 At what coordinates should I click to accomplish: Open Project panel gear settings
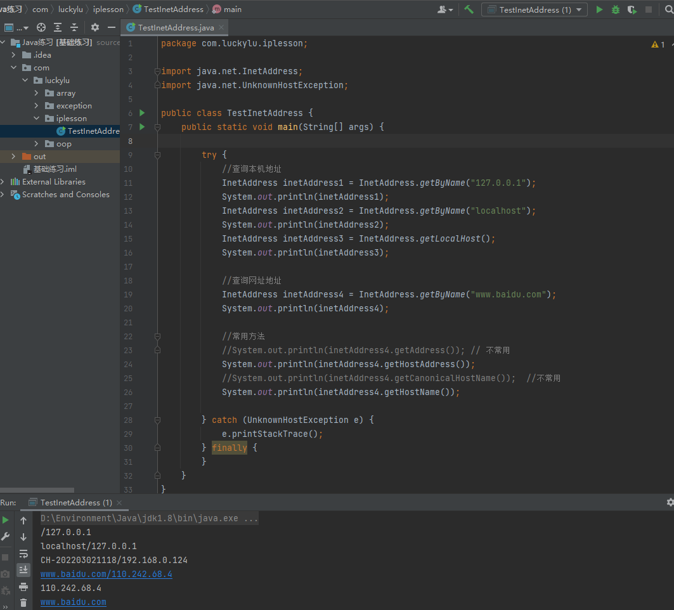pos(95,27)
